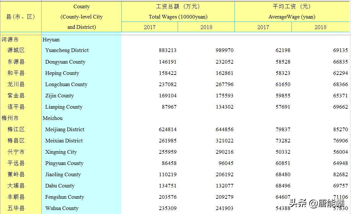The image size is (351, 214).
Task: Select the 2017 header under Total Wages
Action: pos(150,27)
